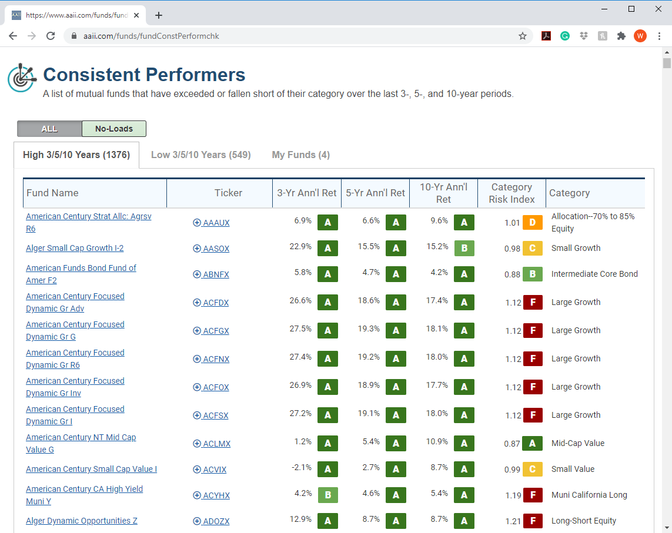Close the aaii.com browser tab
Screen dimensions: 672x533
pos(136,15)
